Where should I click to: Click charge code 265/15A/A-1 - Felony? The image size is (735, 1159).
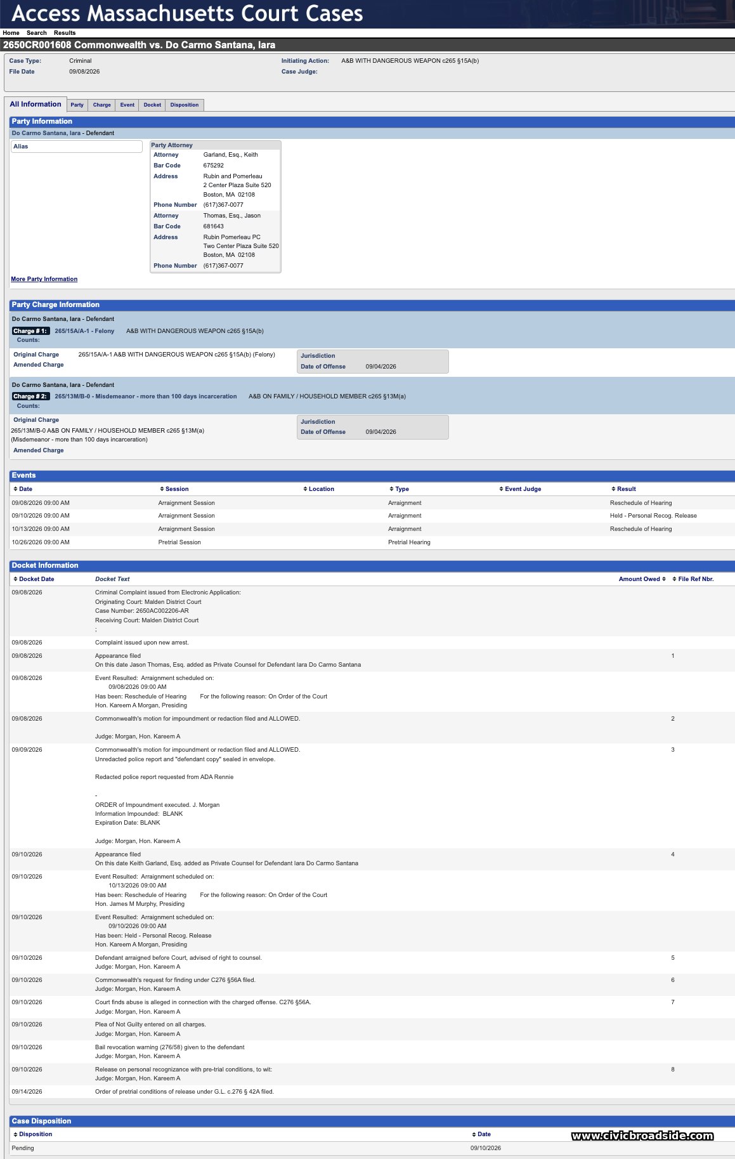click(x=84, y=331)
